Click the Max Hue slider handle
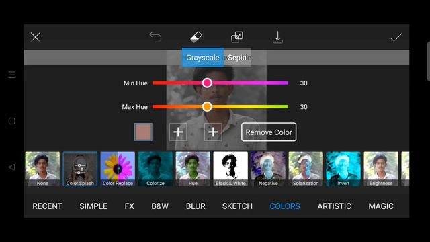The height and width of the screenshot is (242, 430). (207, 106)
